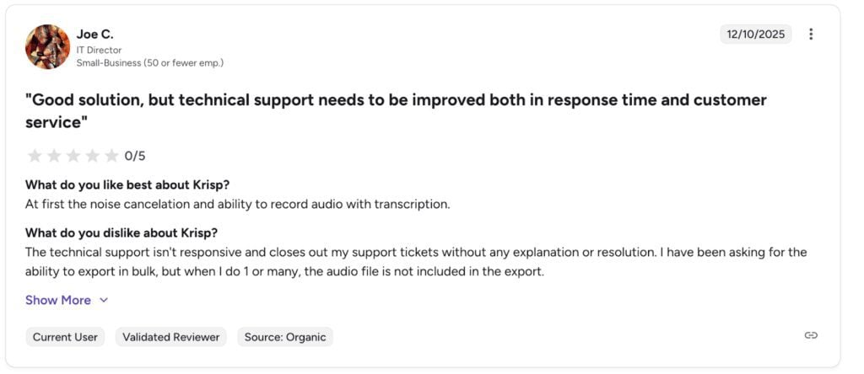Select the Source: Organic tag
Viewport: 864px width, 374px height.
(x=285, y=337)
